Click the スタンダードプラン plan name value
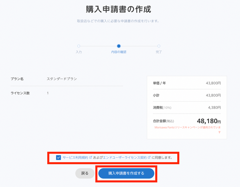The width and height of the screenshot is (240, 187). click(61, 79)
